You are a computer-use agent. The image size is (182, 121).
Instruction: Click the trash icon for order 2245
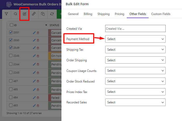(38, 56)
